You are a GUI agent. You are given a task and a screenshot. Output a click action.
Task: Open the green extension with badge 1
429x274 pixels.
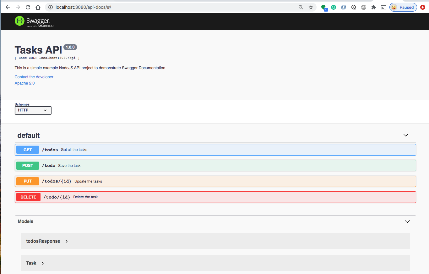(x=324, y=8)
